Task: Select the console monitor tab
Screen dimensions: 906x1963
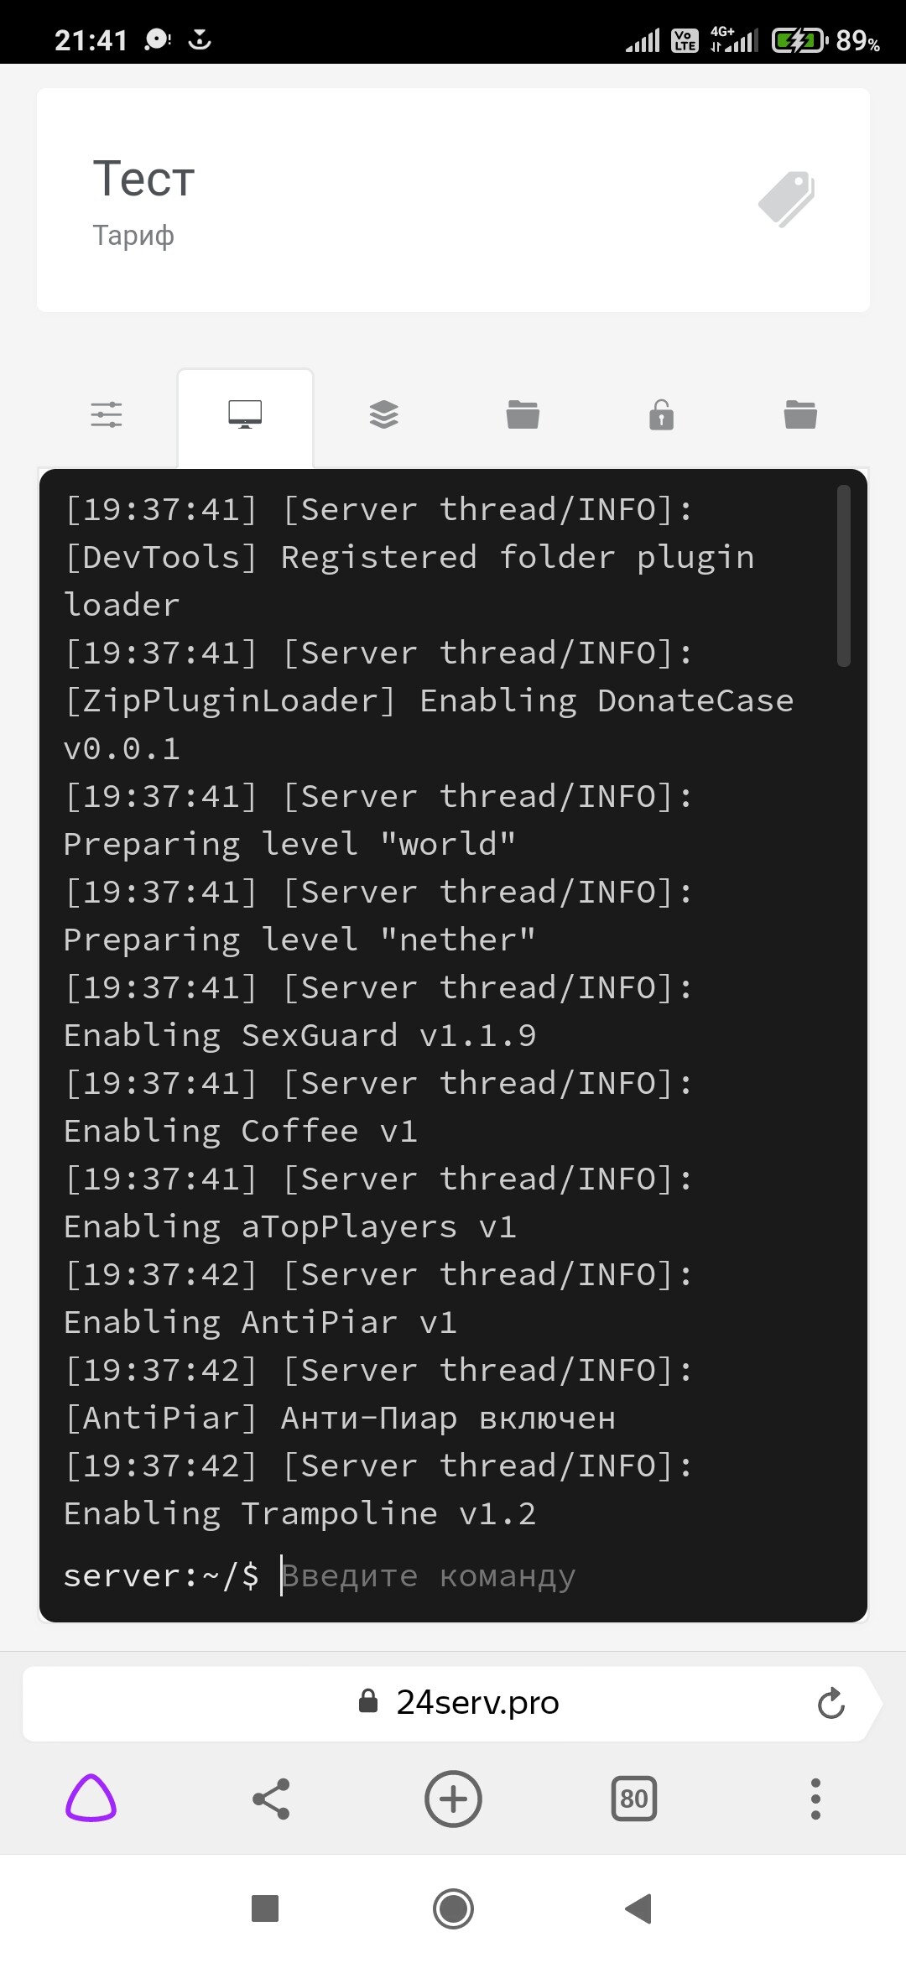Action: tap(245, 414)
